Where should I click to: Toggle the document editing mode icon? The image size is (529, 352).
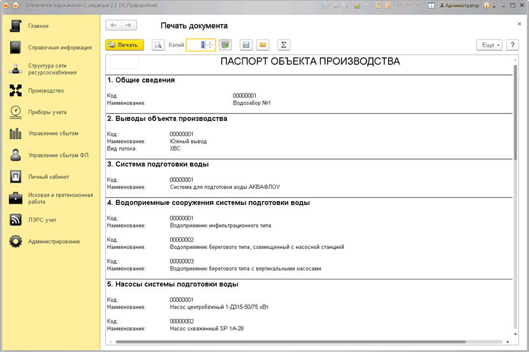point(225,45)
